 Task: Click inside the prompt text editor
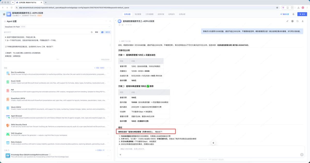(x=58, y=48)
